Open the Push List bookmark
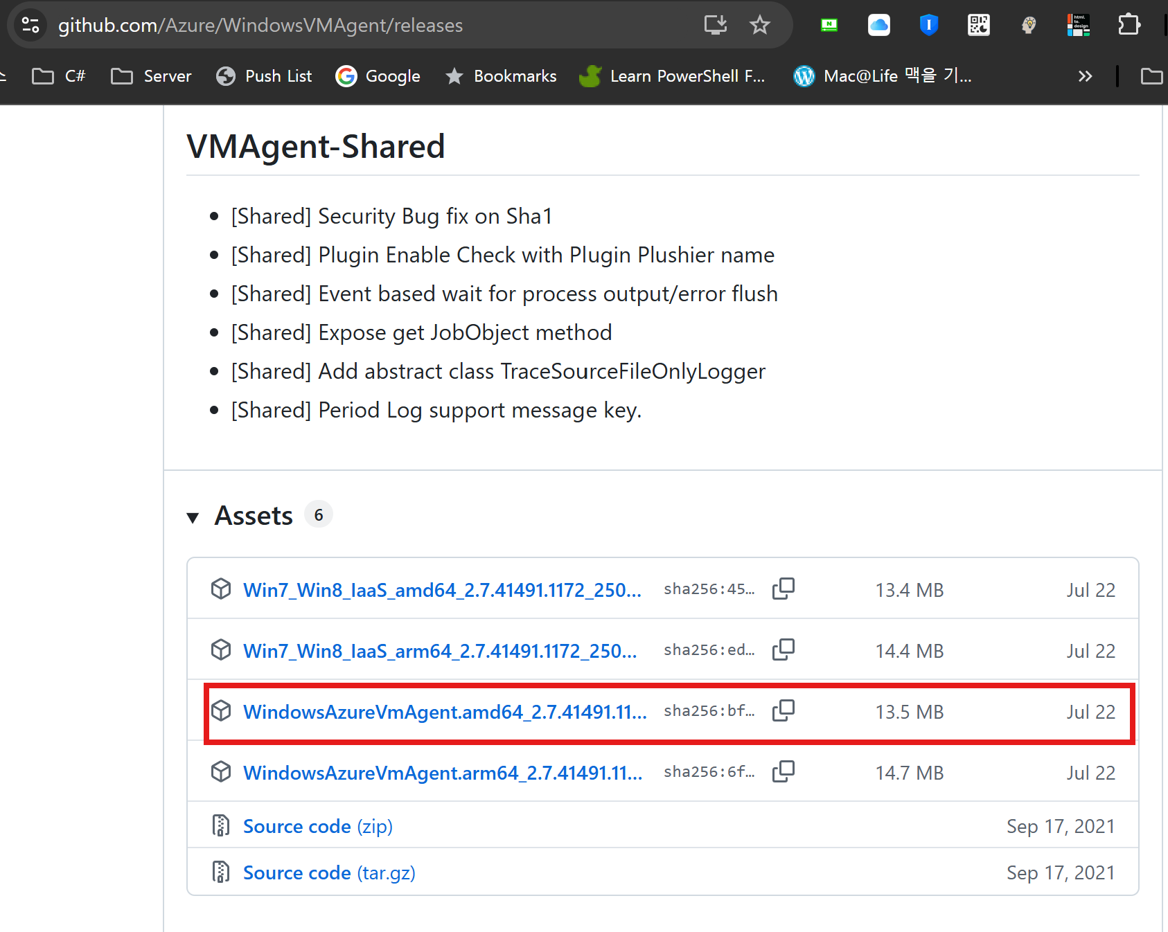The image size is (1168, 932). [x=264, y=76]
